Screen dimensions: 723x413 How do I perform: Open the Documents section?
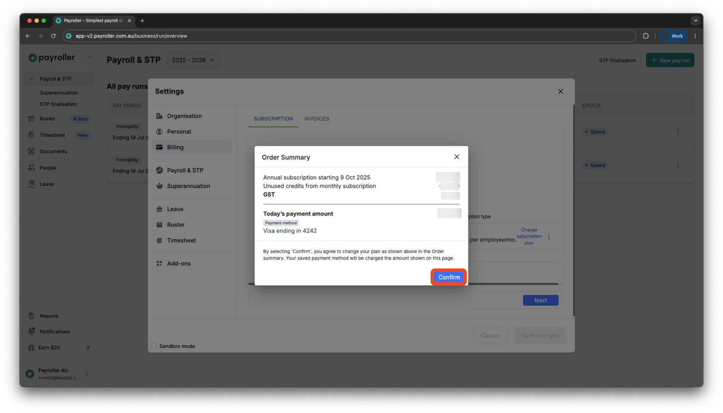click(x=53, y=151)
